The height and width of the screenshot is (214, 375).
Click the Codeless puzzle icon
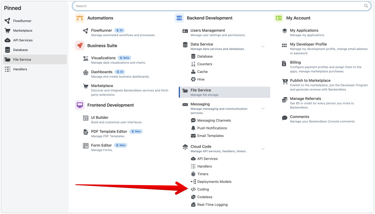tap(193, 197)
